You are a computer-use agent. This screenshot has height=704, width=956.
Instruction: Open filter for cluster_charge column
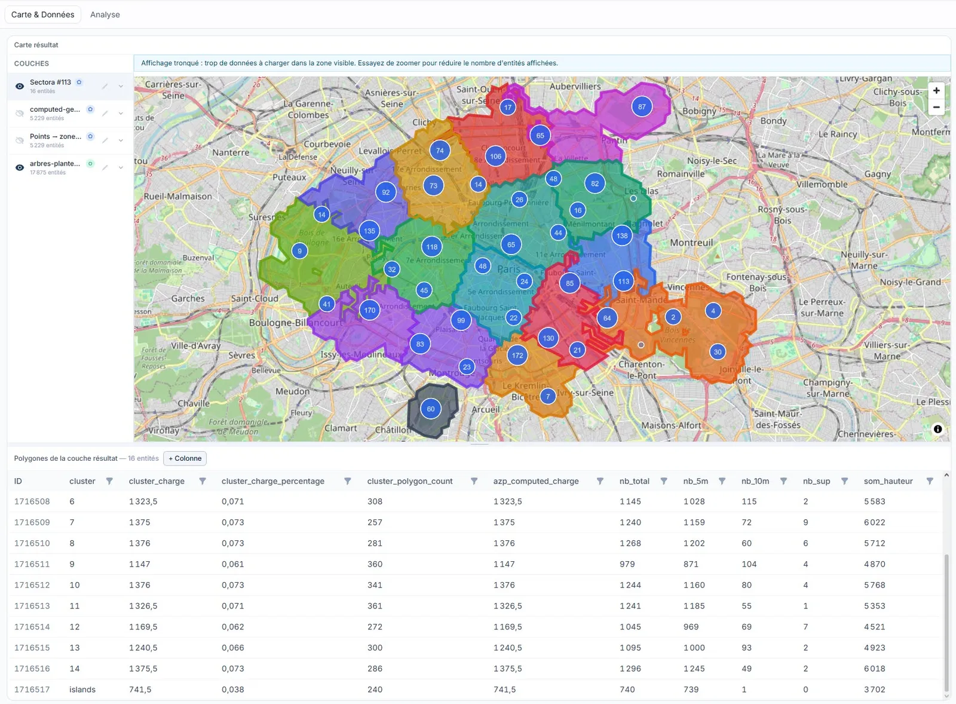(x=203, y=481)
